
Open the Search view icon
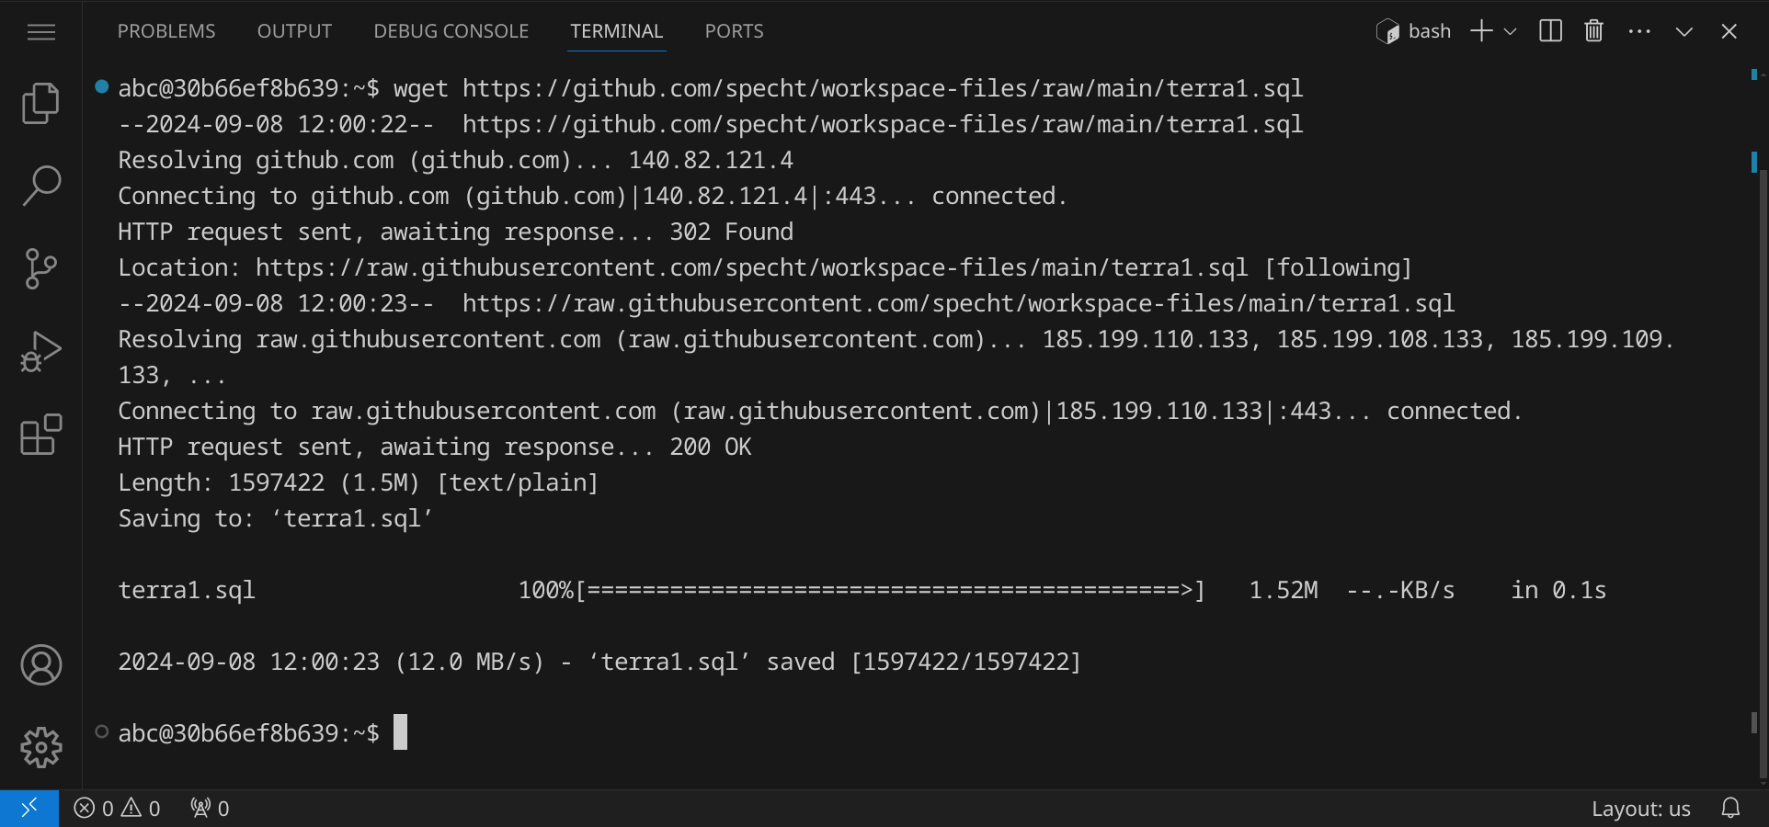(x=40, y=186)
